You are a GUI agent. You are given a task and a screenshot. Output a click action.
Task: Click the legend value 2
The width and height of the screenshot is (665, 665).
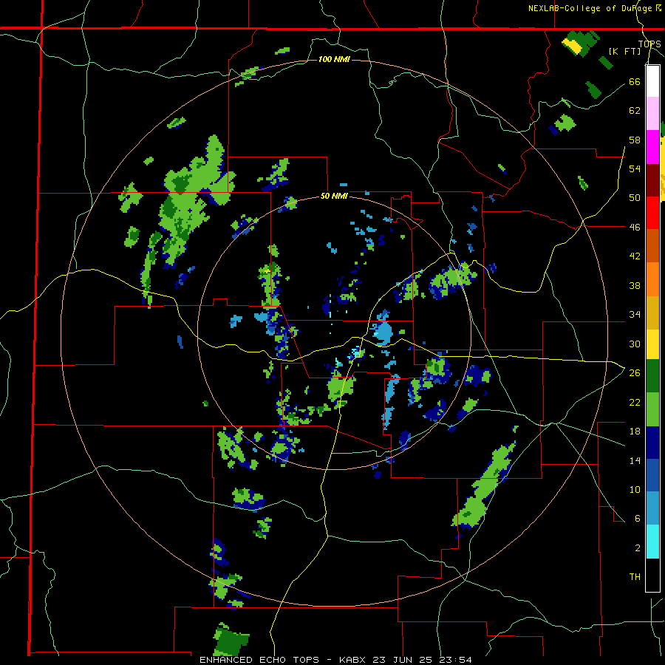point(638,548)
